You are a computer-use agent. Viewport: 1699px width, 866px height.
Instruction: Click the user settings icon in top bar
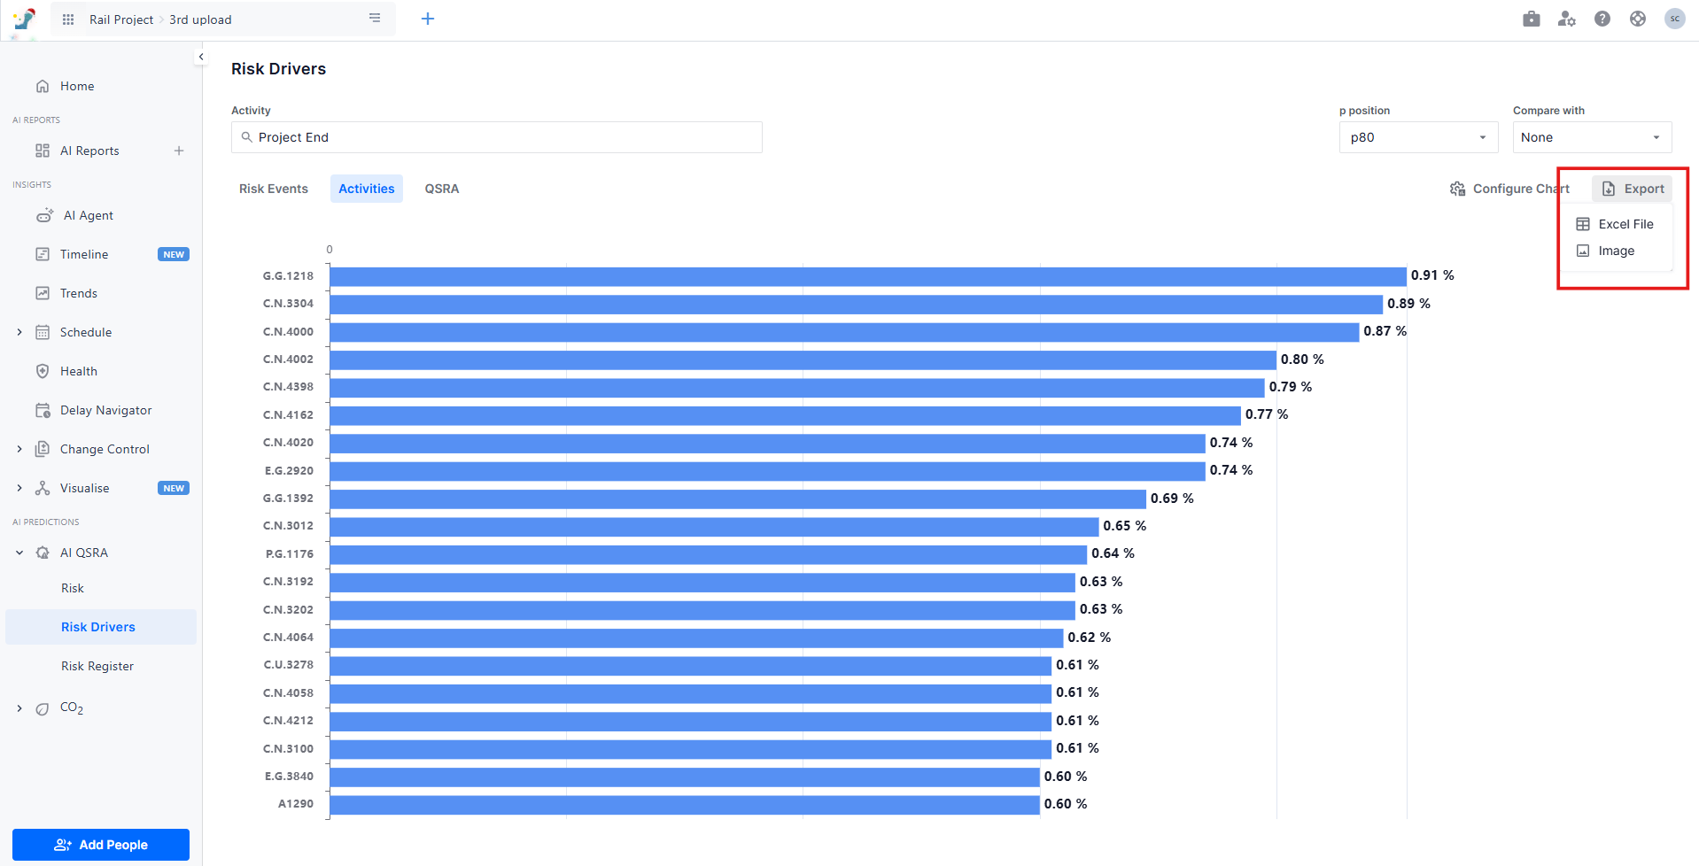coord(1567,19)
